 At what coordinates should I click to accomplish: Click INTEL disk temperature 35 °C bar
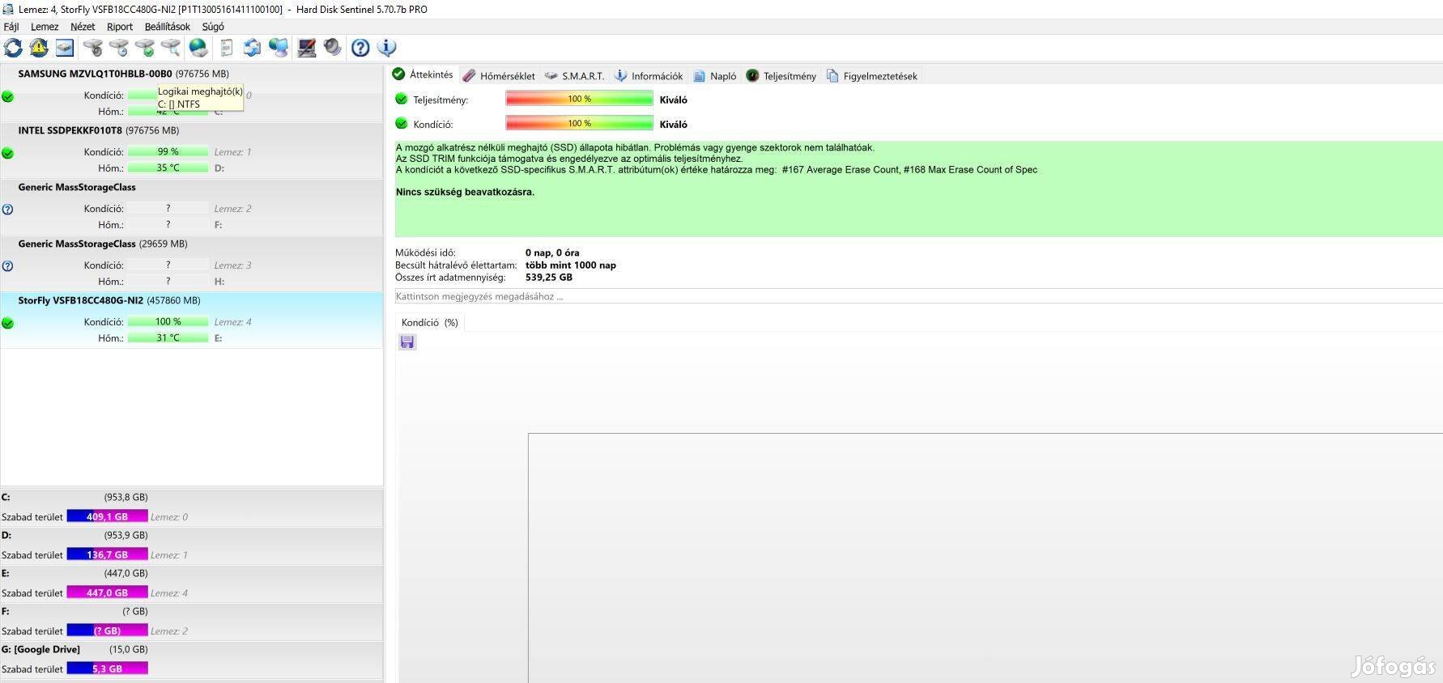tap(168, 168)
